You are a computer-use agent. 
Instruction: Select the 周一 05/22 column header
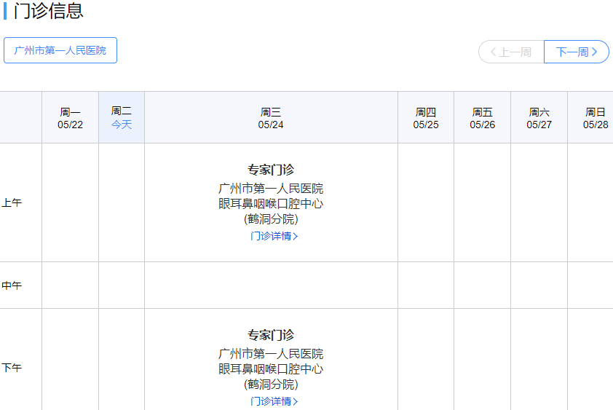pyautogui.click(x=71, y=118)
